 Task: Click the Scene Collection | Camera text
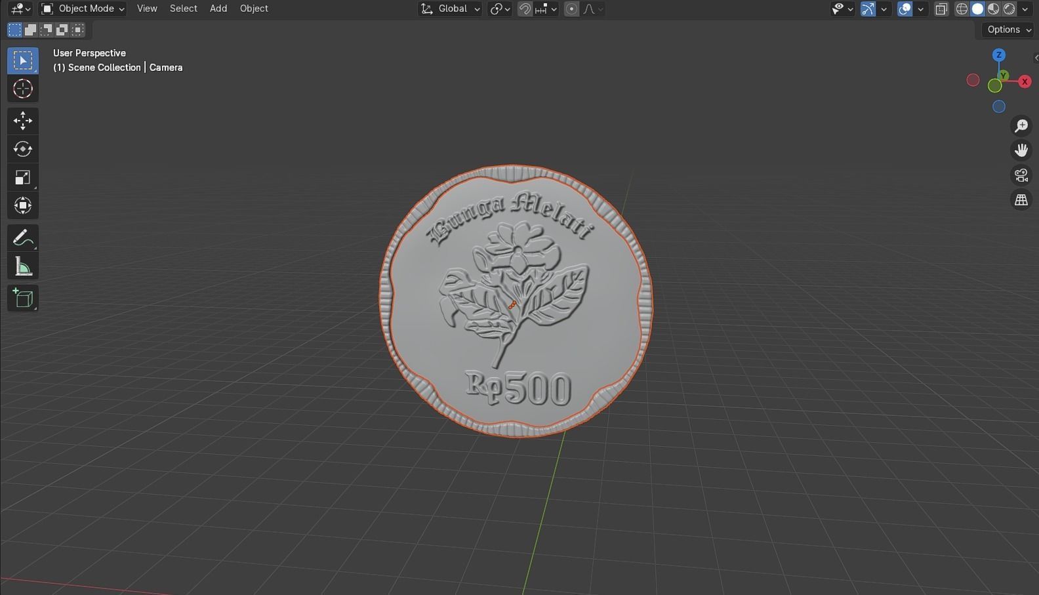[x=118, y=68]
